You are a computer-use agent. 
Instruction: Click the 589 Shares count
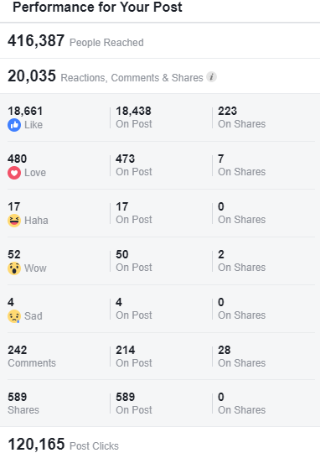[x=18, y=397]
